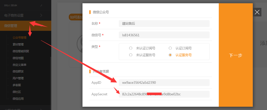Screen dimensions: 267x110
Task: Click the 下一步 button
Action: (236, 55)
